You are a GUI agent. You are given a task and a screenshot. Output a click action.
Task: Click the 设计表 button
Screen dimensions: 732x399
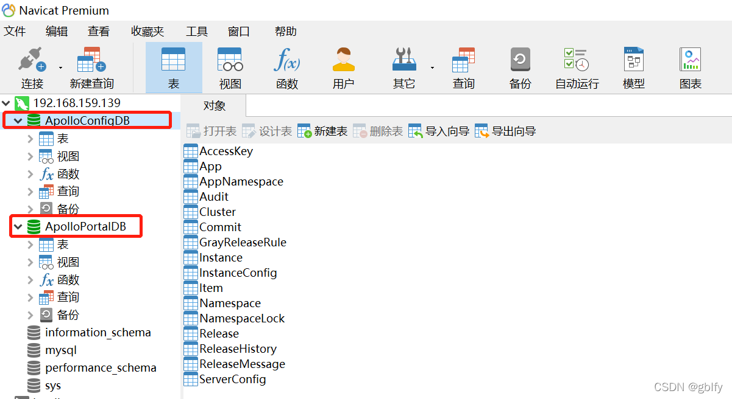[x=267, y=131]
